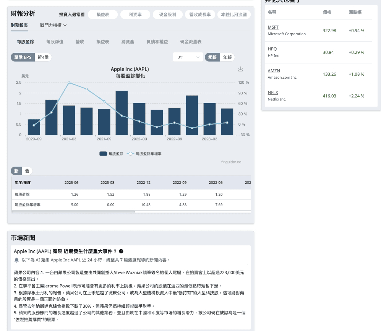Click the 本益比河流圖 quick-link pill
381x331 pixels.
click(x=234, y=15)
